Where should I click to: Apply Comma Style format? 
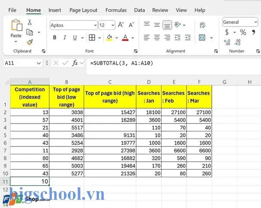tap(254, 32)
